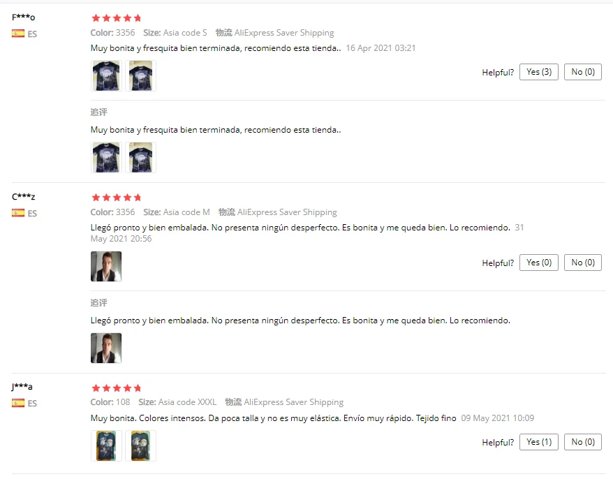Click the star rating on J***a's review
This screenshot has height=479, width=613.
tap(116, 388)
